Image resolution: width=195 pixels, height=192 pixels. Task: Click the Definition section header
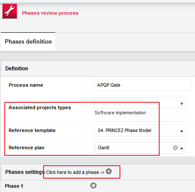(16, 69)
